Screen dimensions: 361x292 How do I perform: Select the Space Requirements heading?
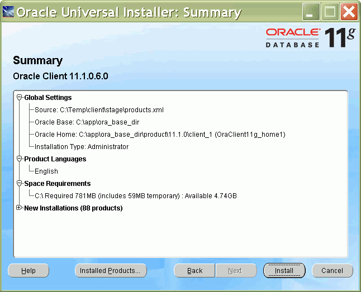coord(58,183)
